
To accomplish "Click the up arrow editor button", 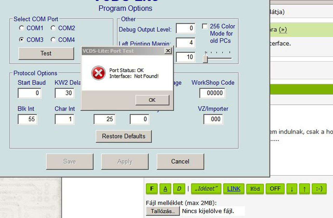I will point(305,189).
